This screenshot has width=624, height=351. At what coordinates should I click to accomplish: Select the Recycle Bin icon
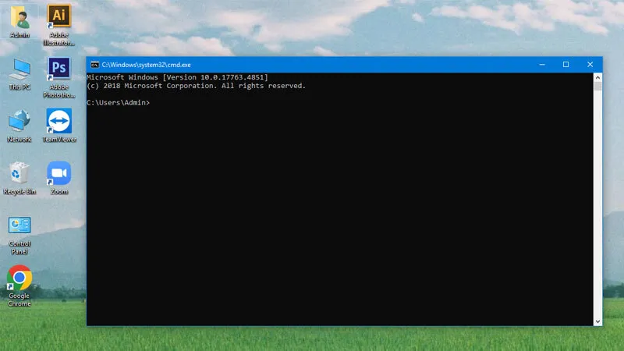click(x=19, y=179)
